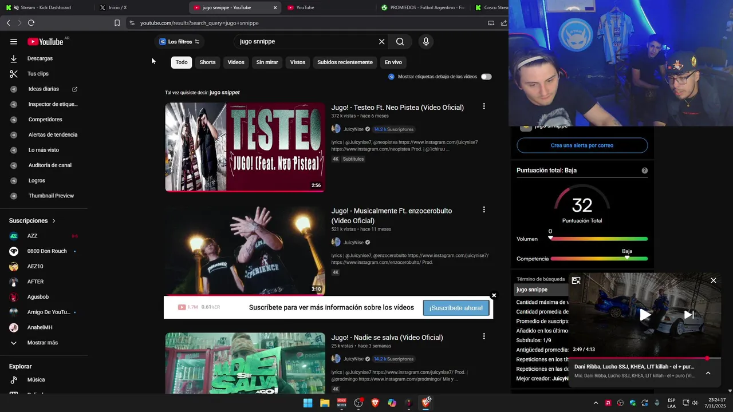Viewport: 733px width, 412px height.
Task: Clear the search box text
Action: [x=381, y=41]
